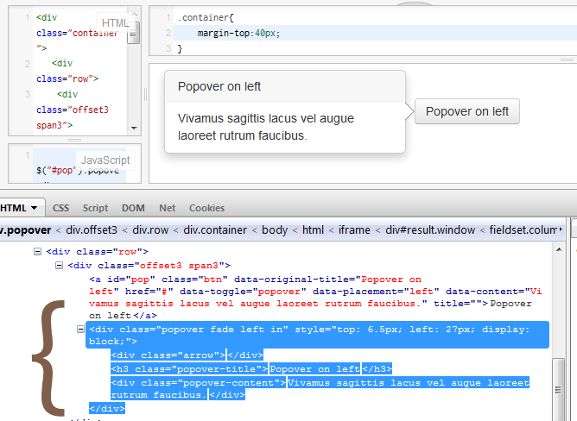Switch to the CSS tab

click(x=60, y=208)
